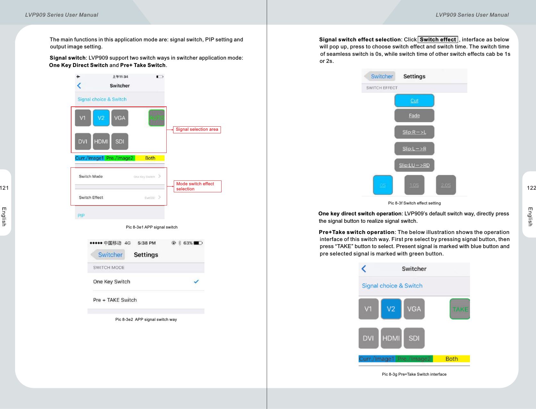Tap the VGA button in Pic 8-3e1
The width and height of the screenshot is (536, 409).
120,118
